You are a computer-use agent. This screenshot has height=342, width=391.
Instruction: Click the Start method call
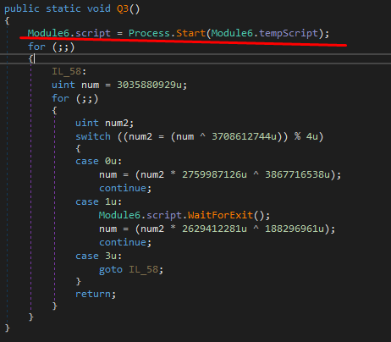pyautogui.click(x=191, y=33)
